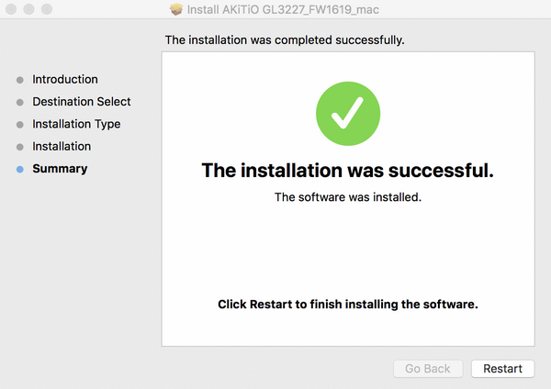Screen dimensions: 551x389
Task: Select the Installation Type step
Action: 76,124
